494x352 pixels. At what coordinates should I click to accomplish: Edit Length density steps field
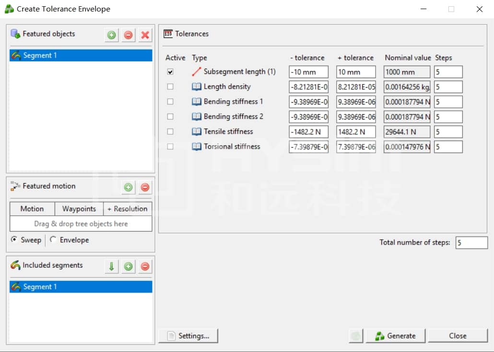point(448,87)
